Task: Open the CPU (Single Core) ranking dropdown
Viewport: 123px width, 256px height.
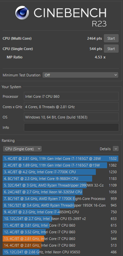Action: (x=23, y=149)
